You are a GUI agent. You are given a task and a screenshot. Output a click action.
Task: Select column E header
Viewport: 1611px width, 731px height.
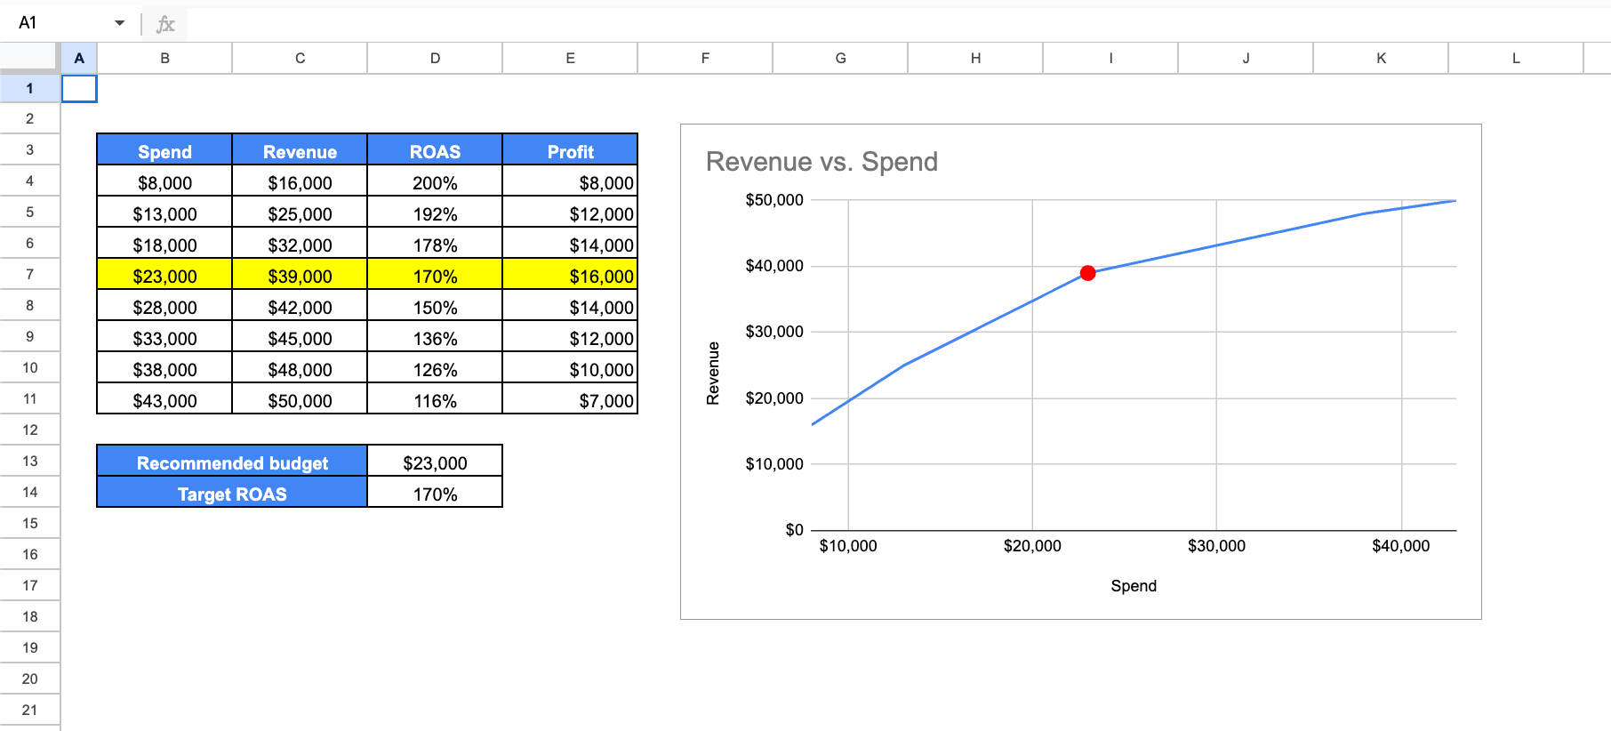(x=570, y=58)
